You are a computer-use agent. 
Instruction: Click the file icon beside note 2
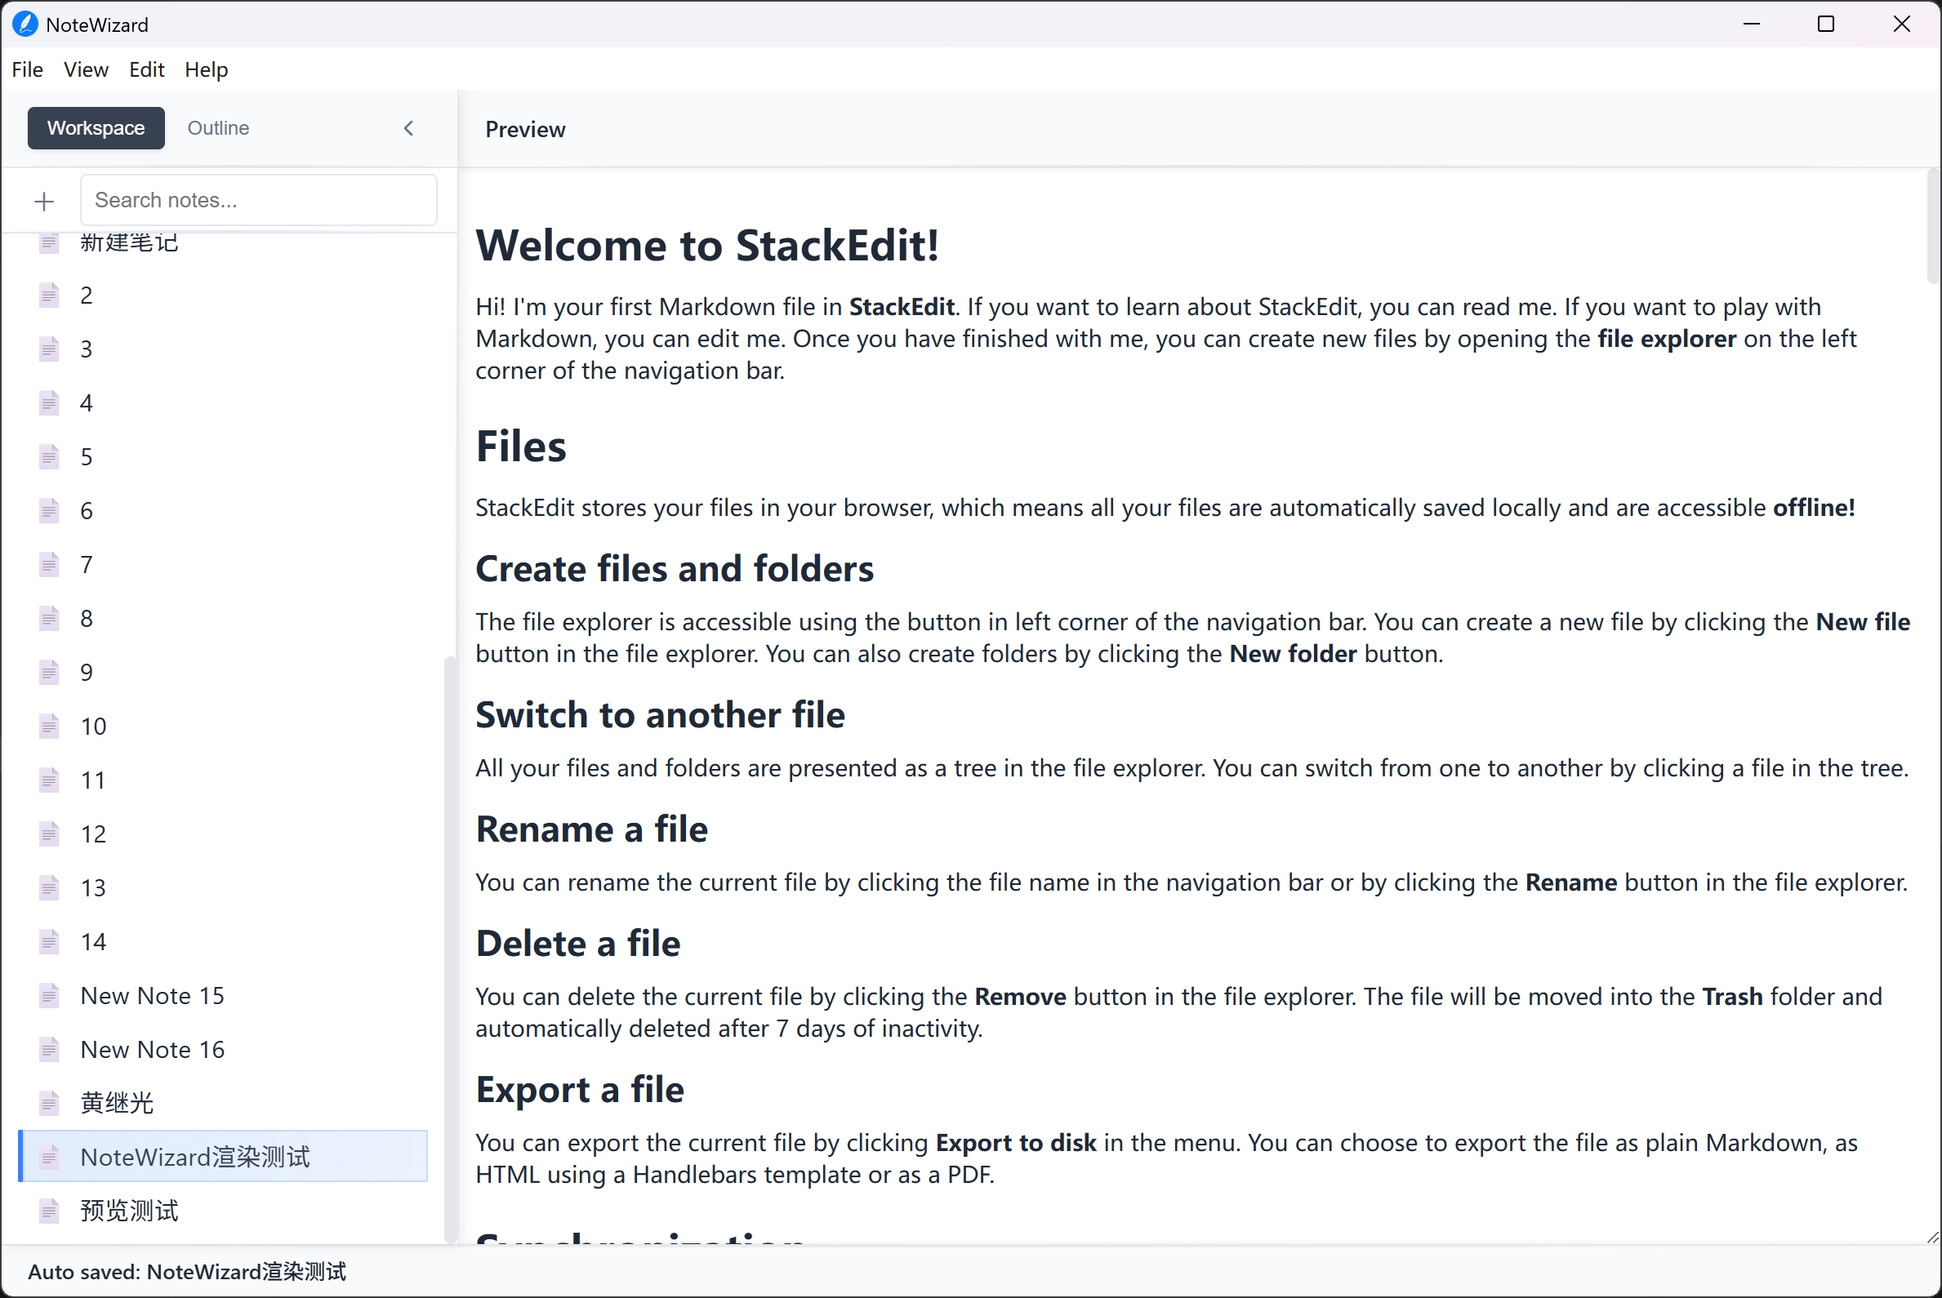[49, 296]
